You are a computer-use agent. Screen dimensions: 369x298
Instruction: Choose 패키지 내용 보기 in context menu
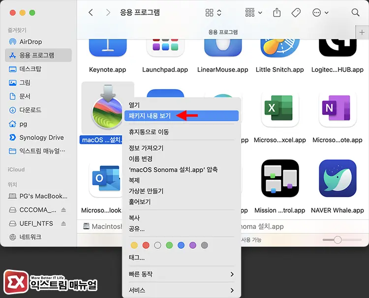[x=182, y=116]
